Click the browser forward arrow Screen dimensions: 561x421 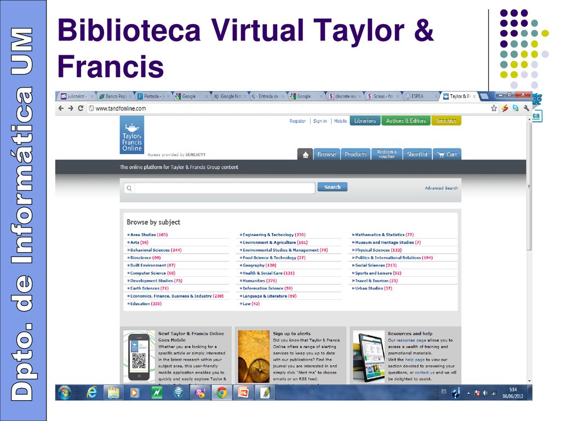[x=71, y=108]
